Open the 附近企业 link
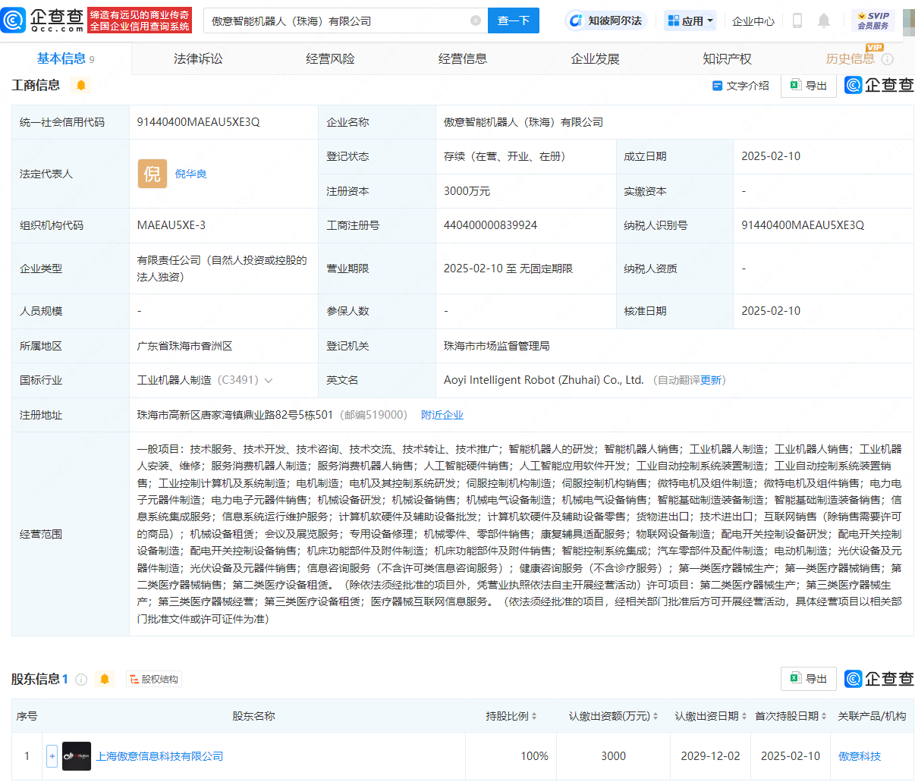 coord(442,415)
